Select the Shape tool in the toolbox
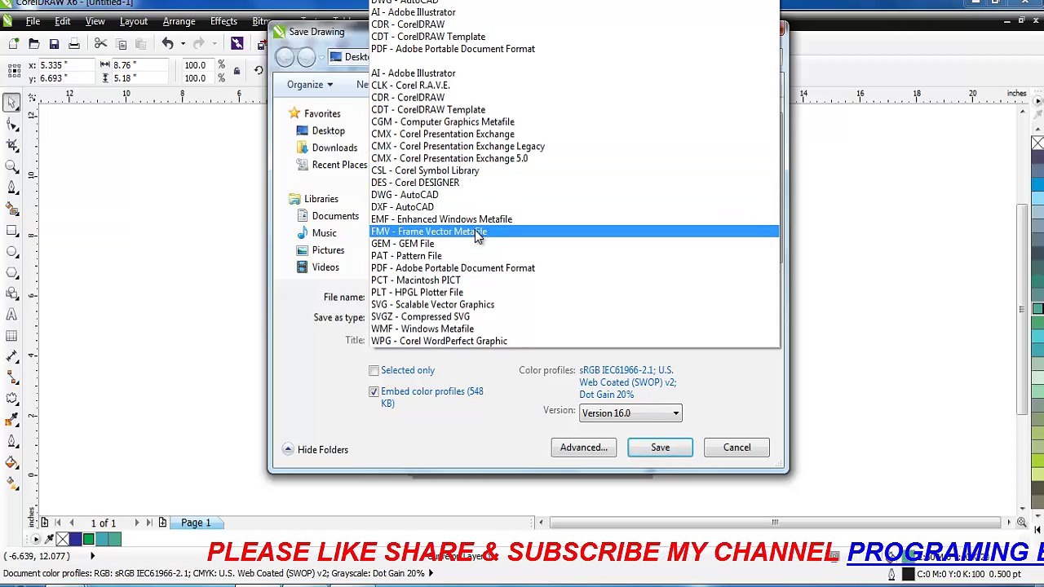The height and width of the screenshot is (587, 1044). tap(11, 124)
